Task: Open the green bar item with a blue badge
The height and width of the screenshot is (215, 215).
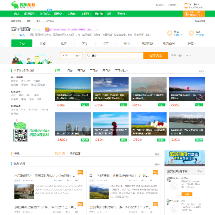Action: pyautogui.click(x=45, y=14)
